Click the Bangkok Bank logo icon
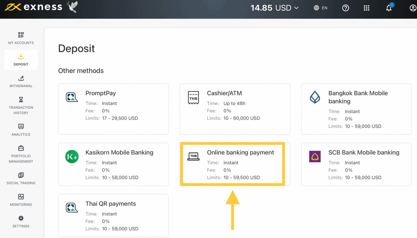Image resolution: width=417 pixels, height=238 pixels. click(x=315, y=97)
